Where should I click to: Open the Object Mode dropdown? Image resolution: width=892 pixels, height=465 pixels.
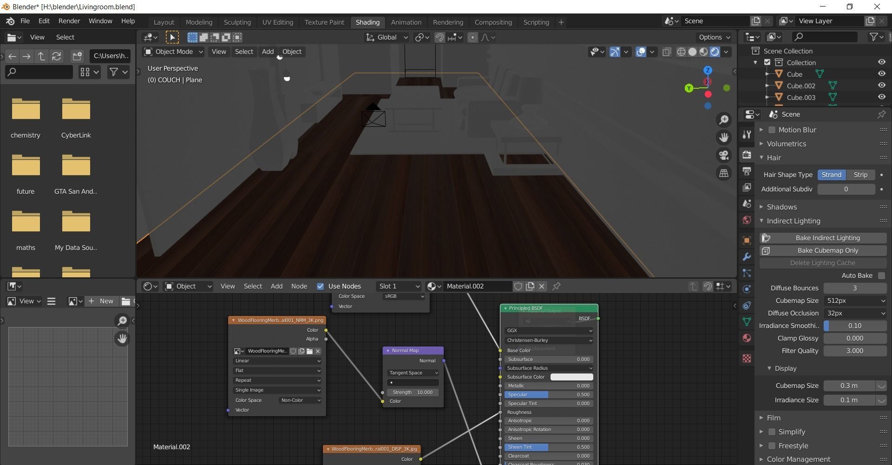[x=173, y=52]
